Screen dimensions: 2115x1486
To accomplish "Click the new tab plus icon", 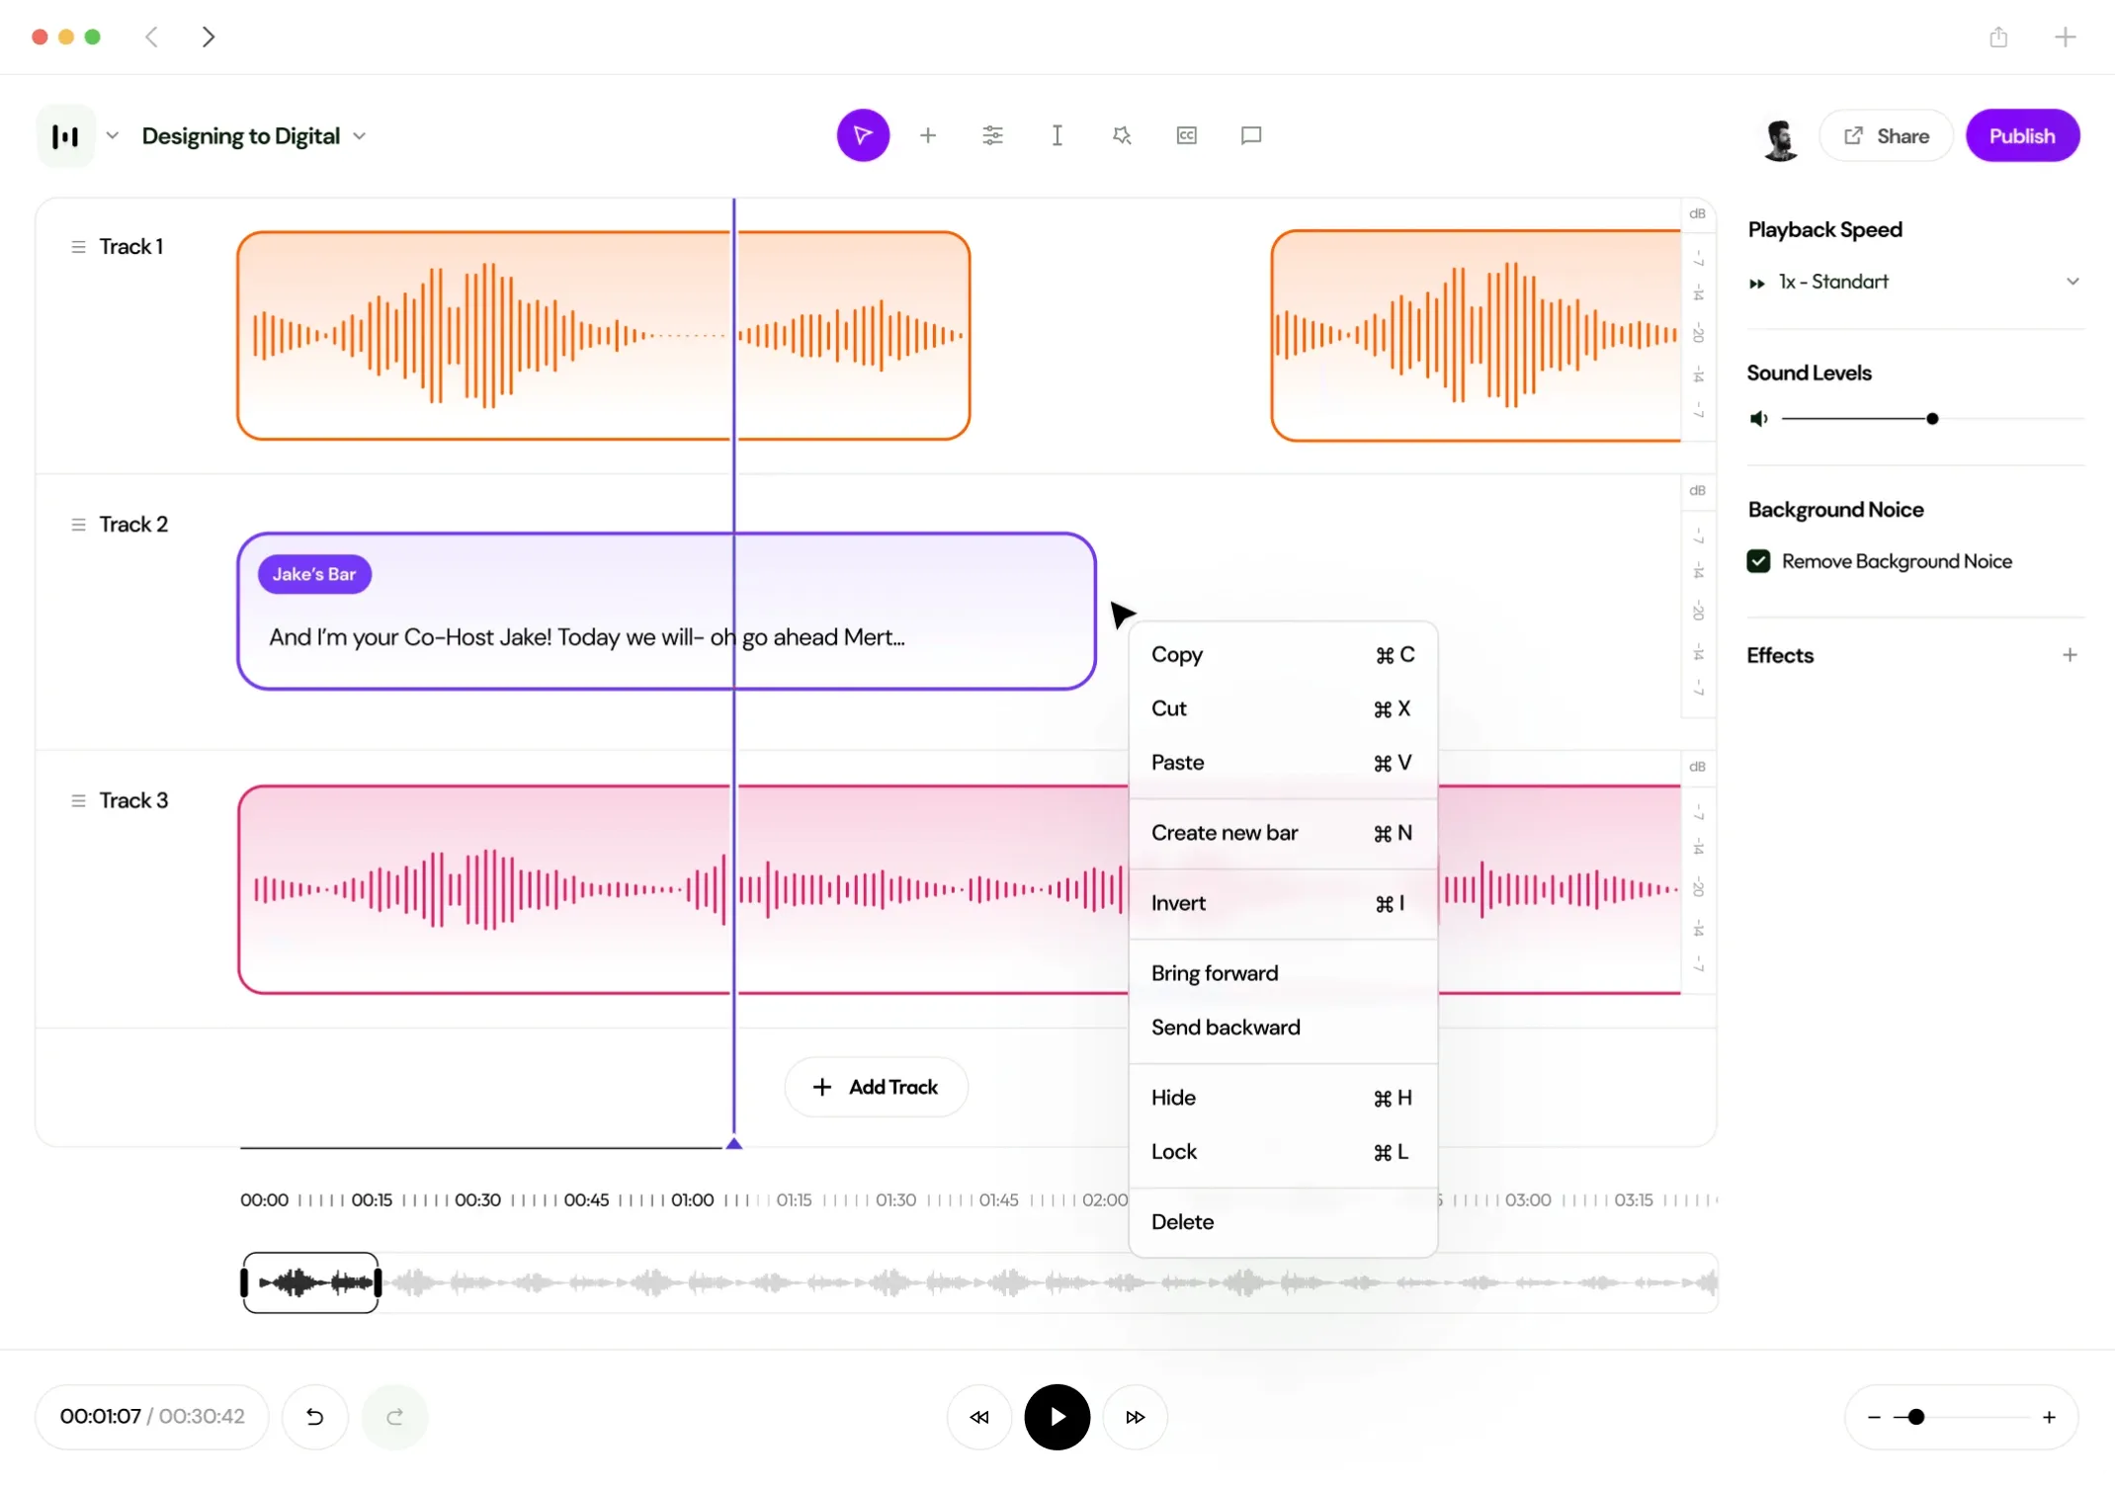I will (x=2065, y=38).
